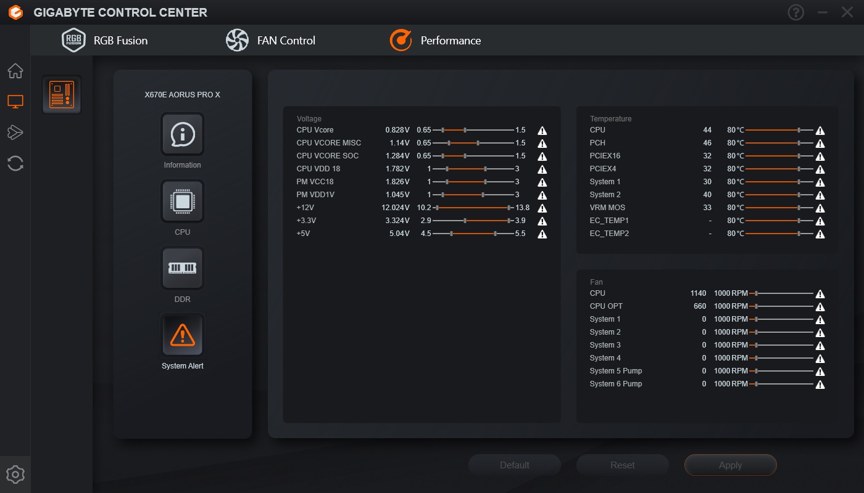Click the System 1 temperature alert icon
Viewport: 864px width, 493px height.
tap(820, 182)
